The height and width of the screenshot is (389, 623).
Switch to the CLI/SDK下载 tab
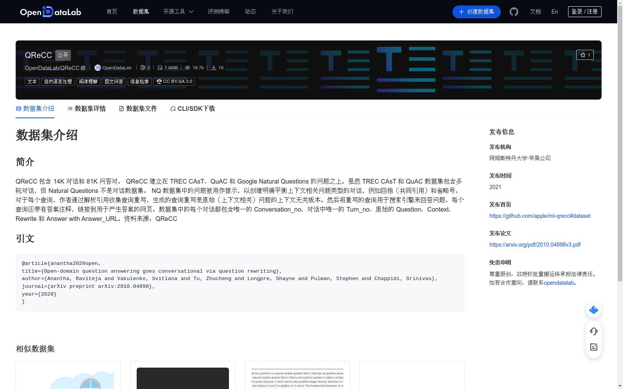(x=192, y=109)
